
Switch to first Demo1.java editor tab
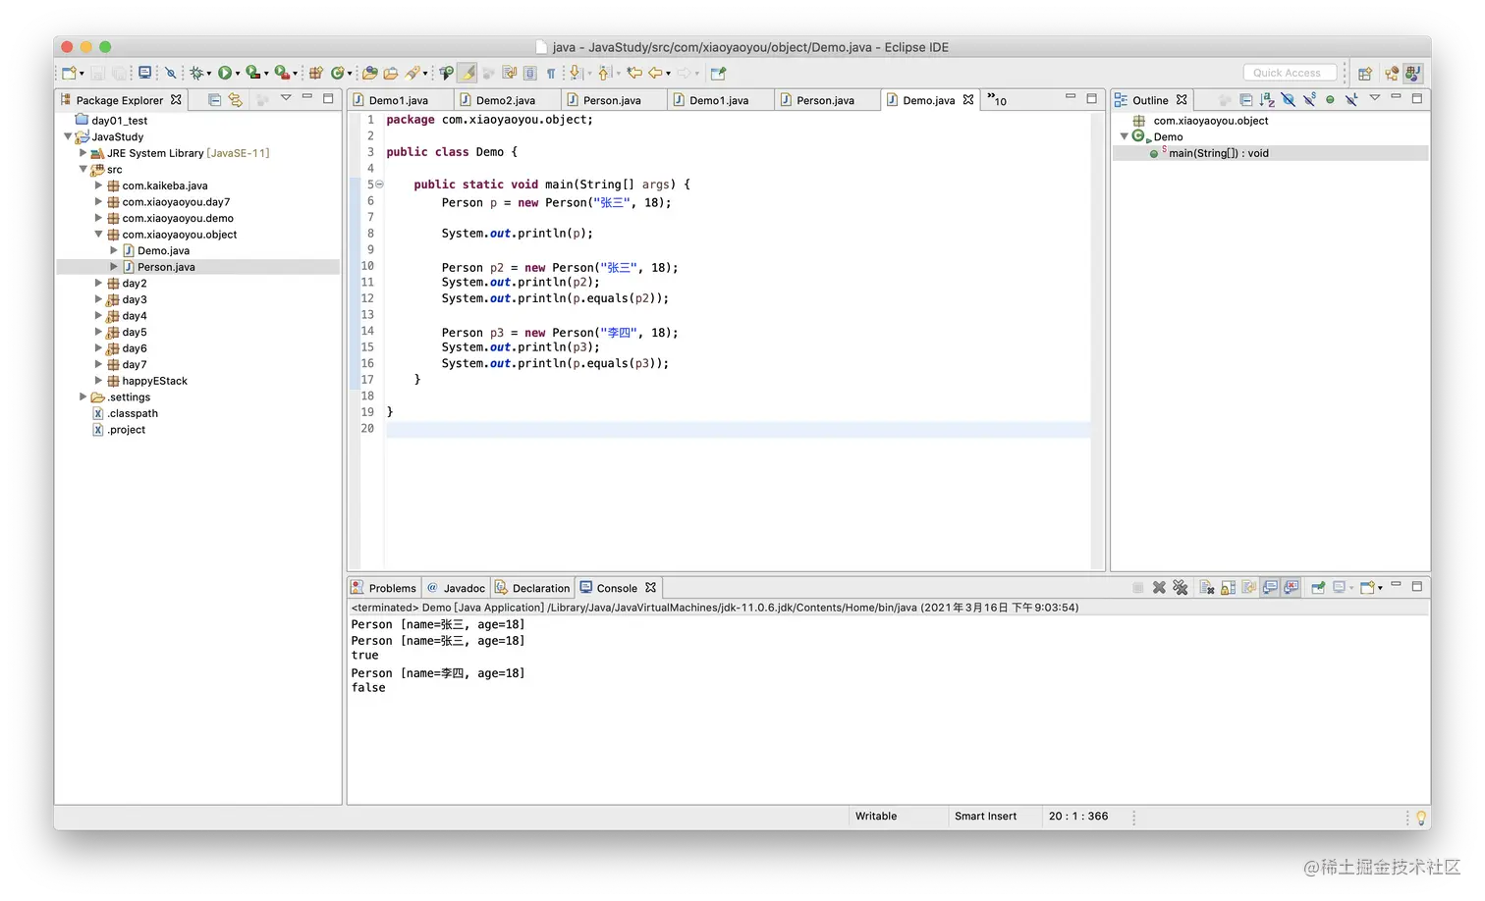point(398,100)
